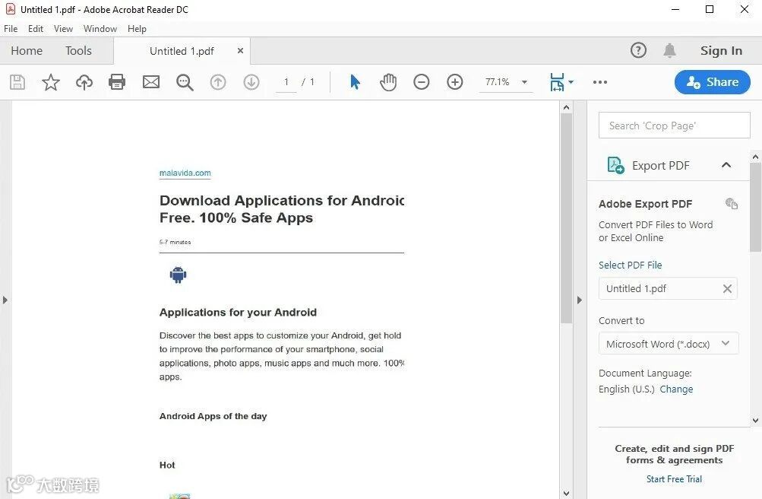Click 'English (U.S.)' language text
This screenshot has height=499, width=762.
(x=627, y=389)
